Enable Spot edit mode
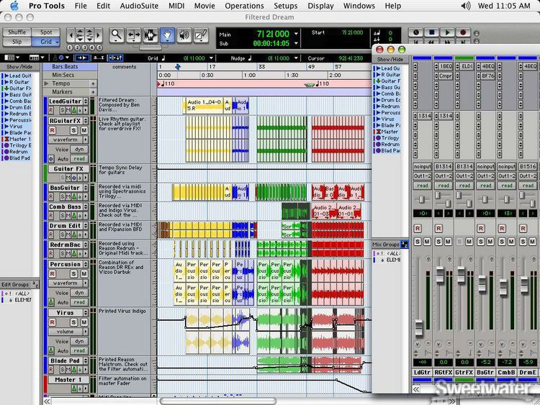Image resolution: width=540 pixels, height=405 pixels. pos(46,32)
